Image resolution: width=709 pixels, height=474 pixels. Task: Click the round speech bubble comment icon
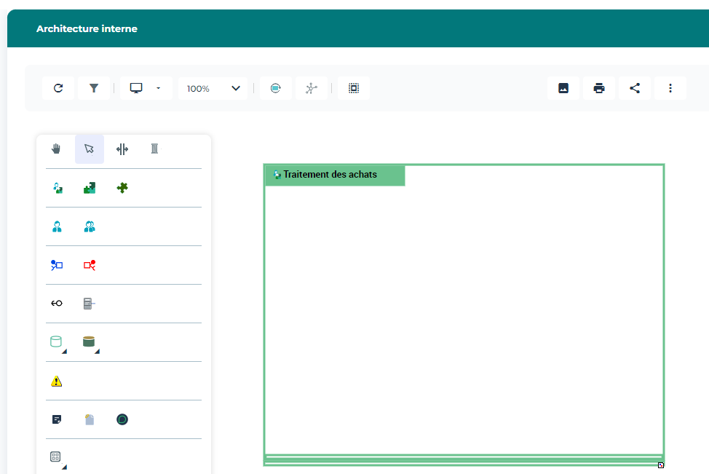click(122, 419)
